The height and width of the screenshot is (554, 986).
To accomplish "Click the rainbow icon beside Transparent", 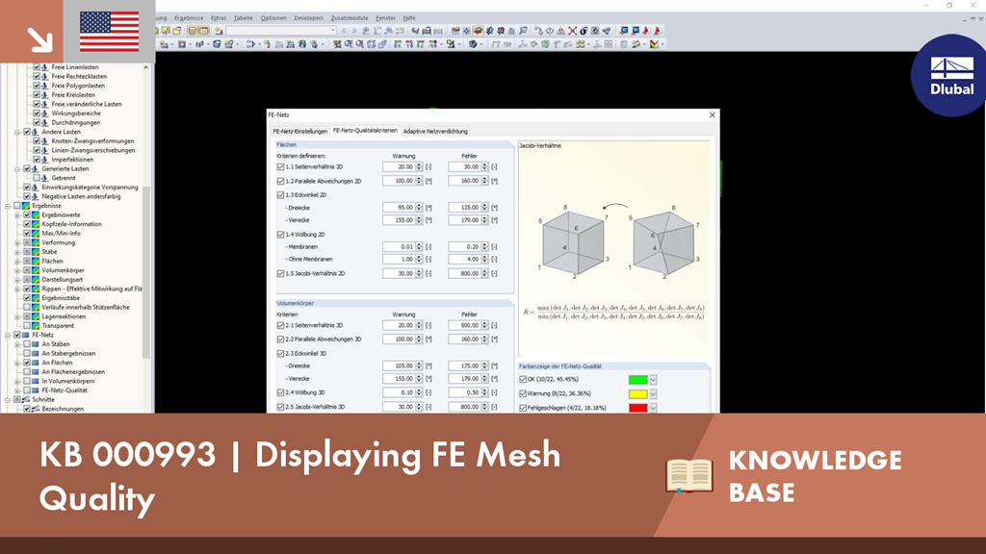I will click(x=36, y=326).
